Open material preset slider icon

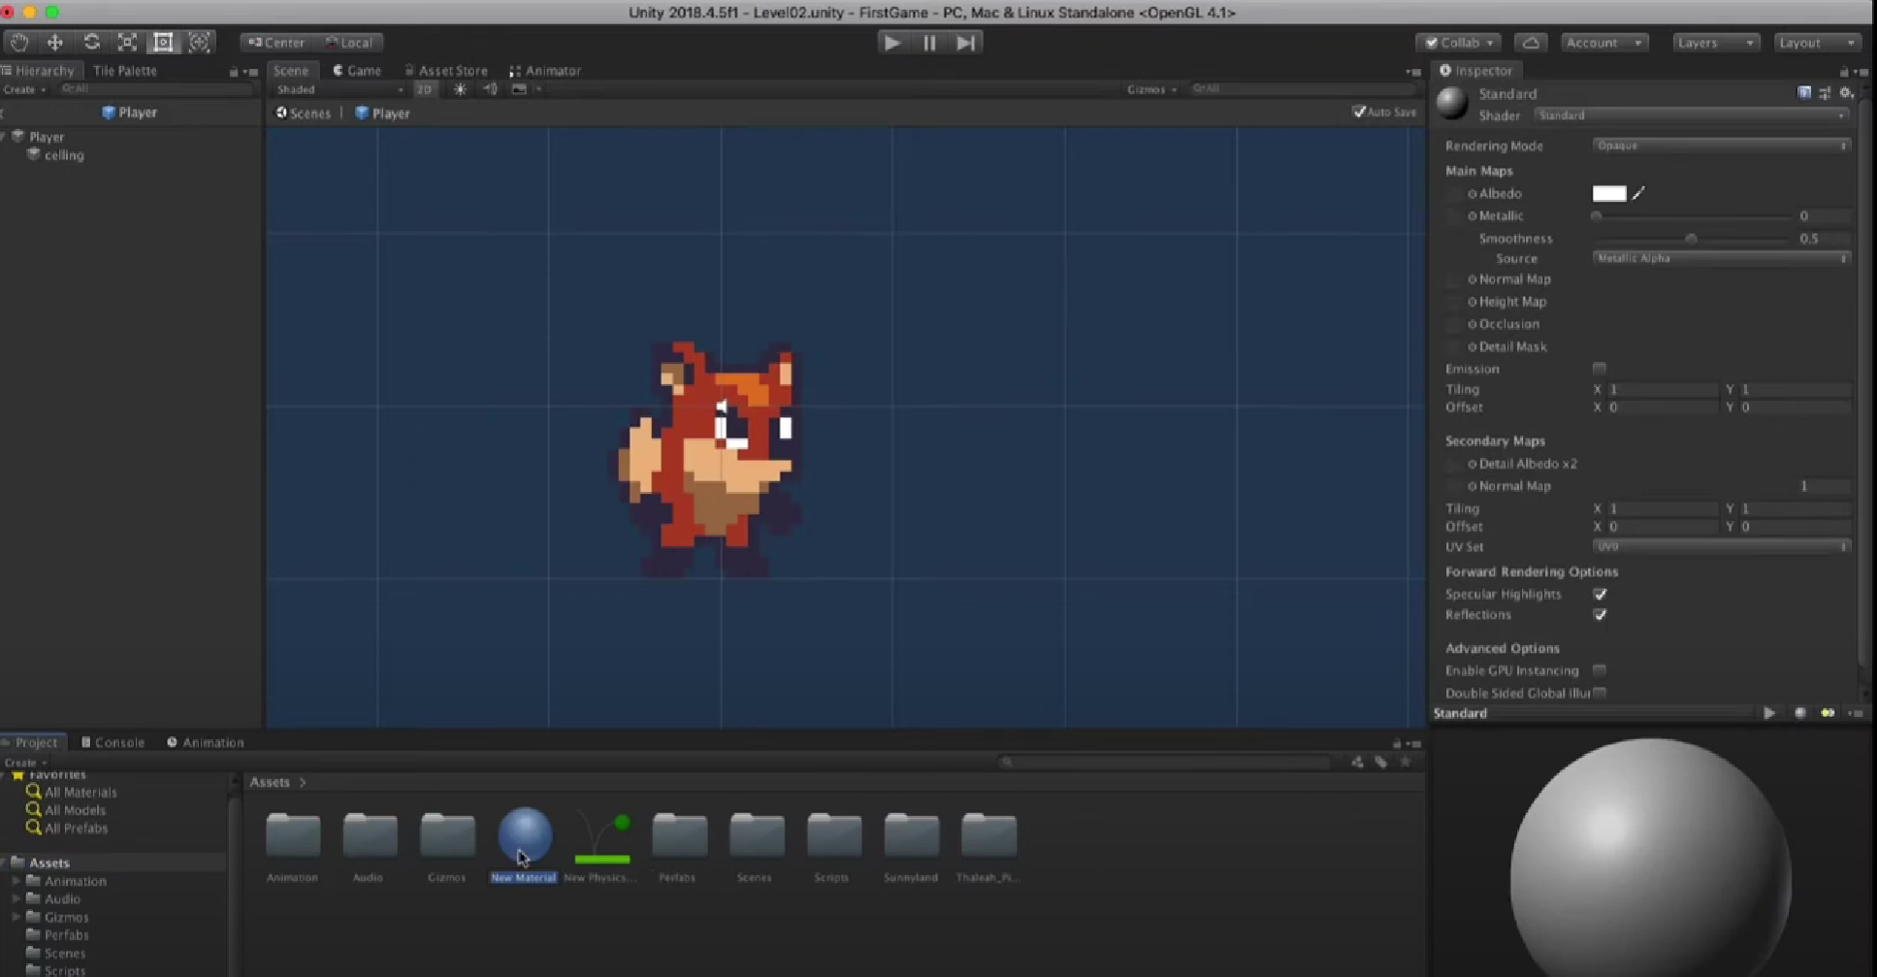(x=1825, y=93)
